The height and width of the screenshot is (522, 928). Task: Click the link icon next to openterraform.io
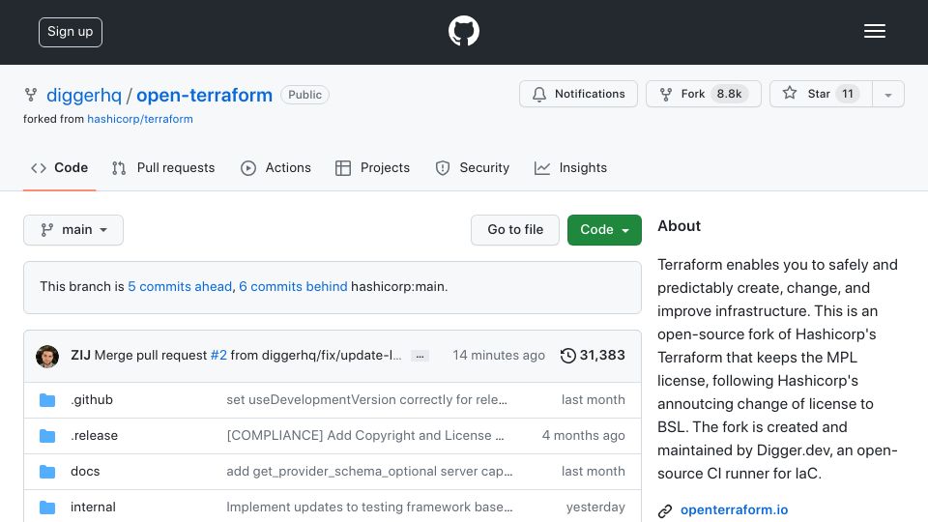[665, 510]
